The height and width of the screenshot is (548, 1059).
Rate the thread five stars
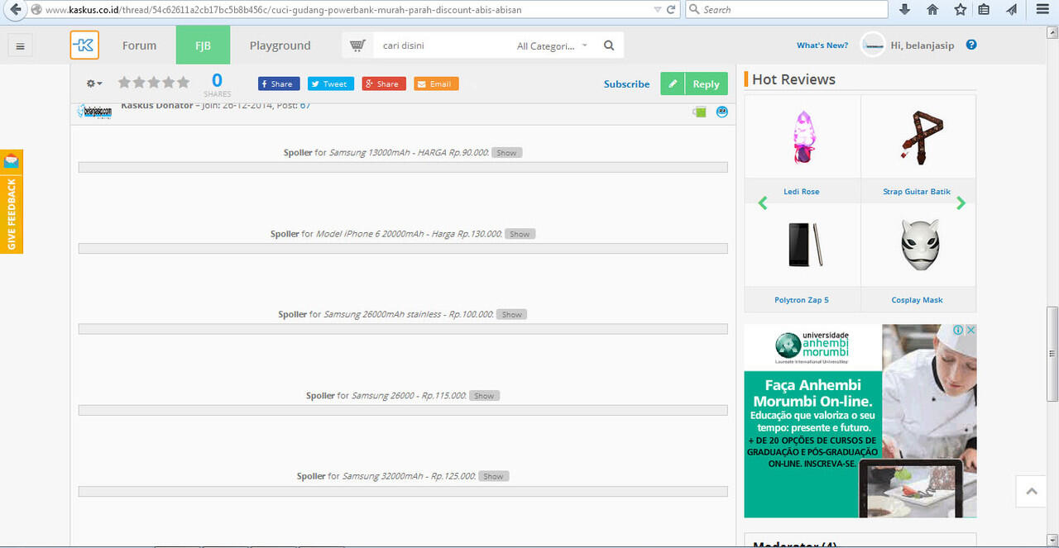183,82
